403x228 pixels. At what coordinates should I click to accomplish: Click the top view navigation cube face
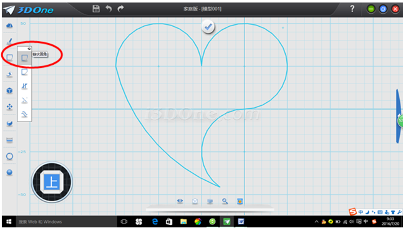click(52, 182)
